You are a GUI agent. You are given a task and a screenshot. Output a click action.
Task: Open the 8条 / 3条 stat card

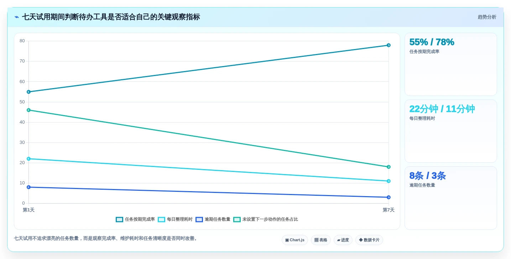(451, 198)
